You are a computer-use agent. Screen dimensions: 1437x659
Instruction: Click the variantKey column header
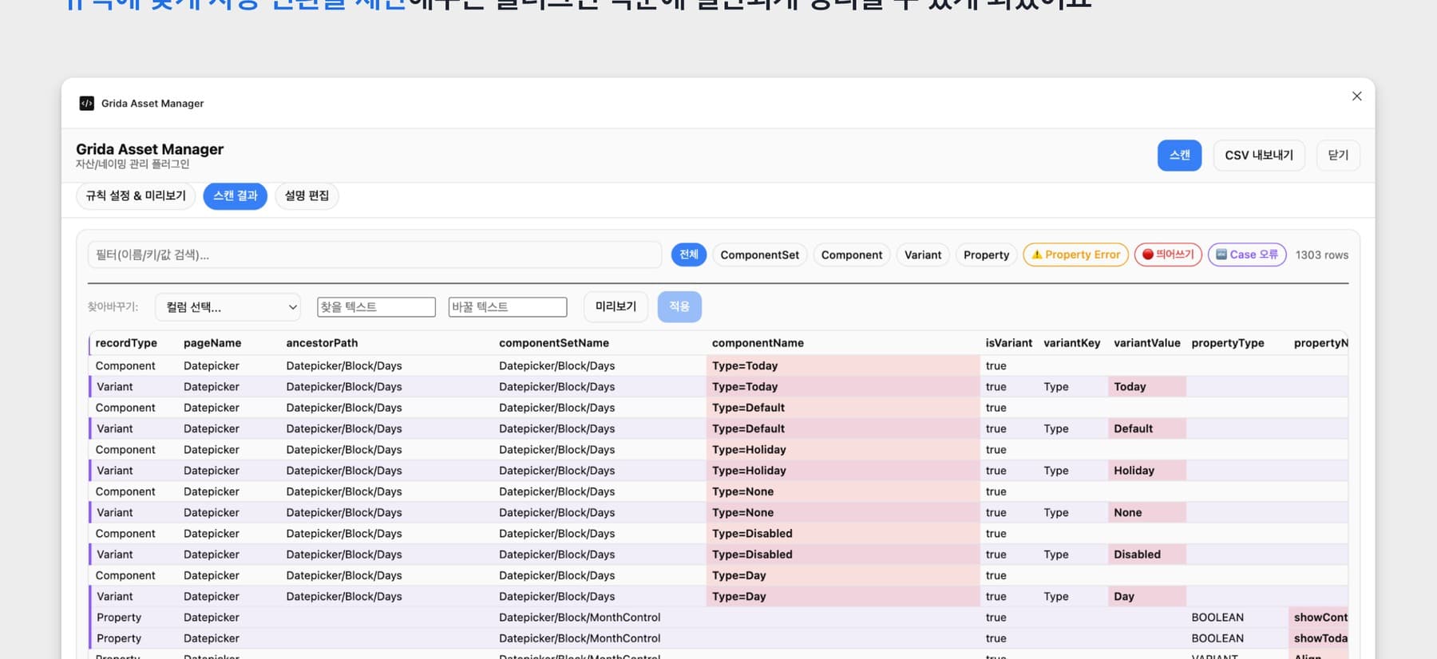[x=1071, y=343]
